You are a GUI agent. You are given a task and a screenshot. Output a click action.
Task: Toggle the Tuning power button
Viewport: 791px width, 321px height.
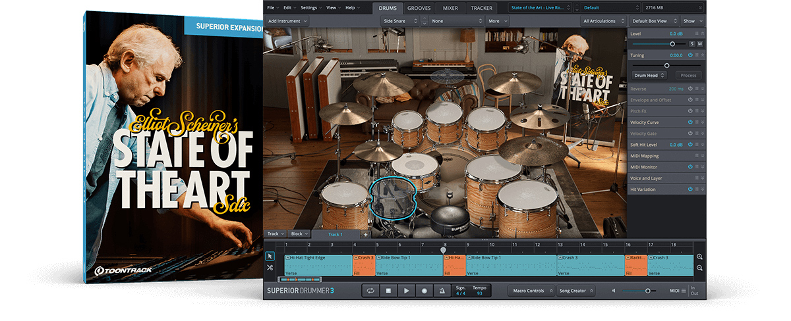[690, 55]
